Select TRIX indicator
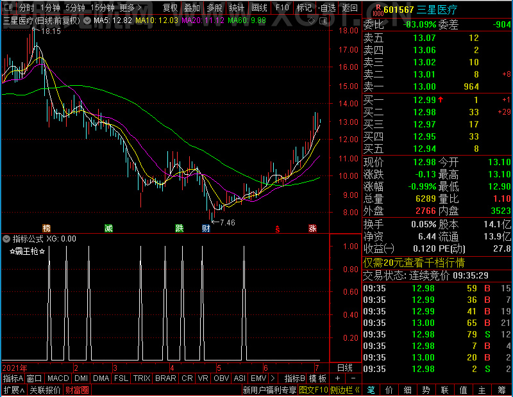Image resolution: width=513 pixels, height=397 pixels. 142,378
